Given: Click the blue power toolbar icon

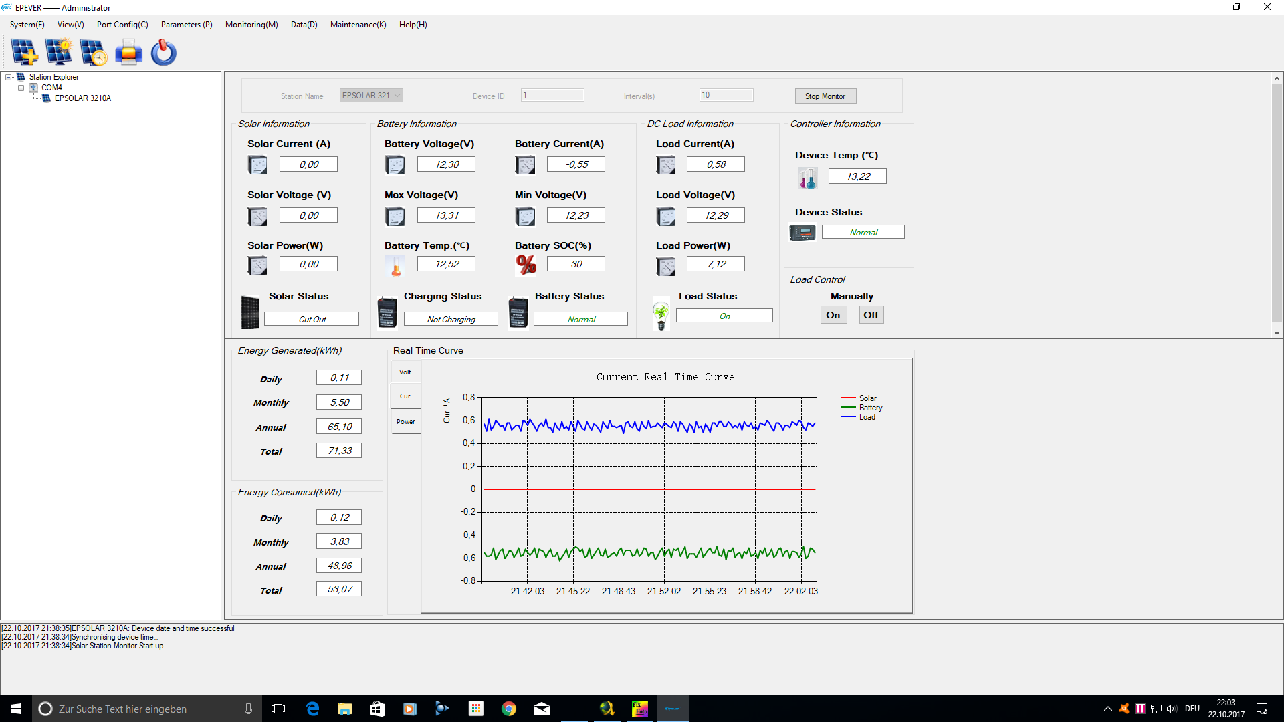Looking at the screenshot, I should coord(163,52).
